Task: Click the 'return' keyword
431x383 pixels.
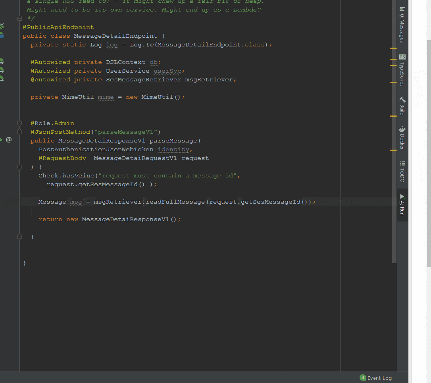Action: (x=50, y=219)
